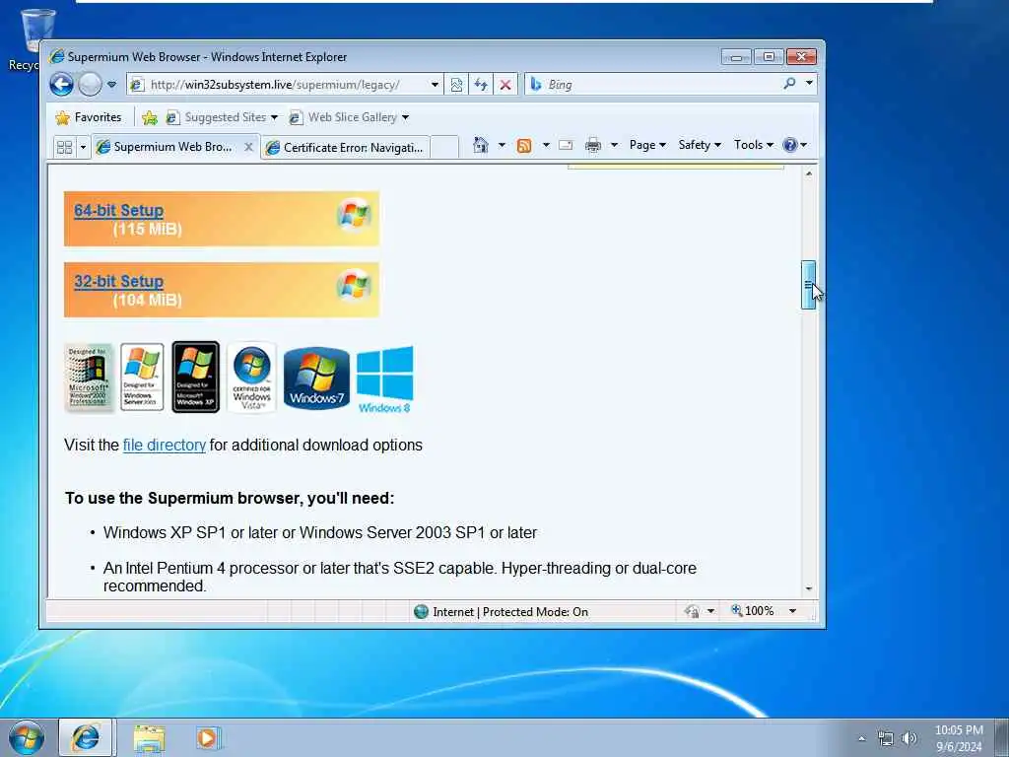This screenshot has height=757, width=1009.
Task: Click the Recycle Bin desktop icon
Action: (x=36, y=38)
